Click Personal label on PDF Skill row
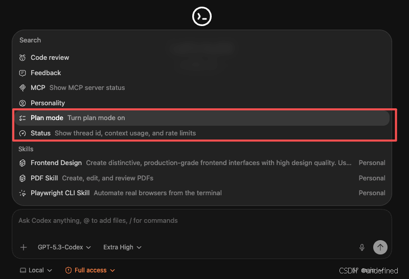 coord(372,178)
